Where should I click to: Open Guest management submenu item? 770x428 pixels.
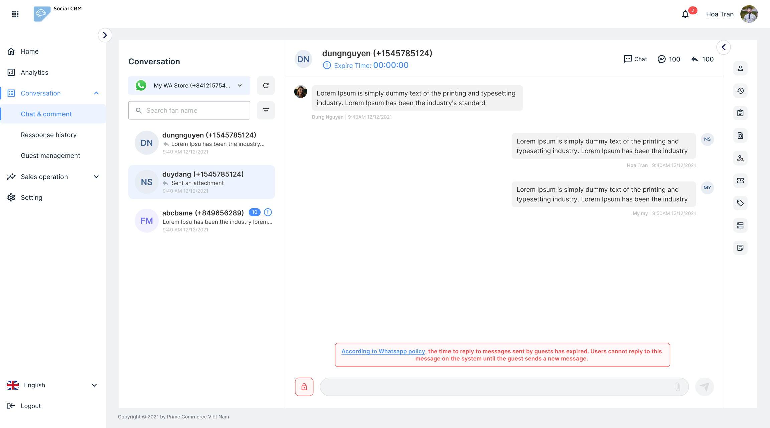coord(50,156)
